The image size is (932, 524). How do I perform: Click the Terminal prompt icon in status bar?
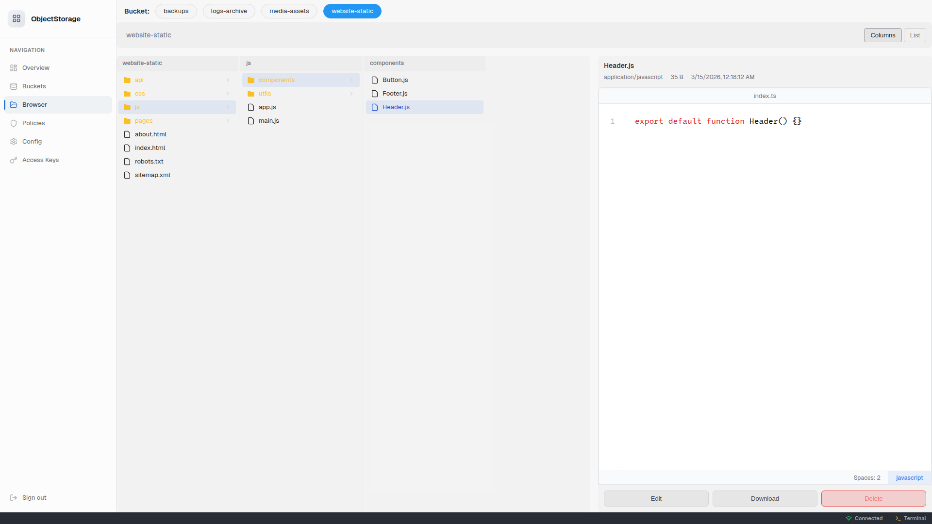[898, 518]
